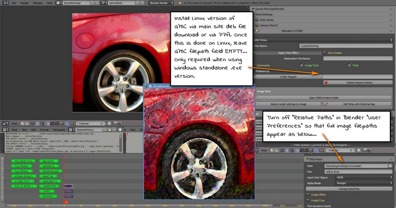
Task: Adjust the left preview Channel value field
Action: click(91, 123)
